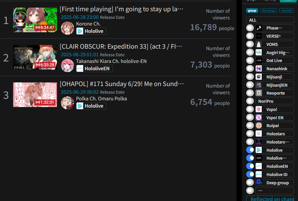Click Korone Ch. channel avatar icon

[x=67, y=28]
